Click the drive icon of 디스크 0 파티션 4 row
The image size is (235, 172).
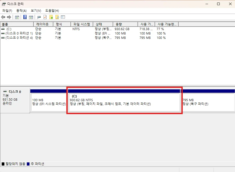pyautogui.click(x=3, y=38)
